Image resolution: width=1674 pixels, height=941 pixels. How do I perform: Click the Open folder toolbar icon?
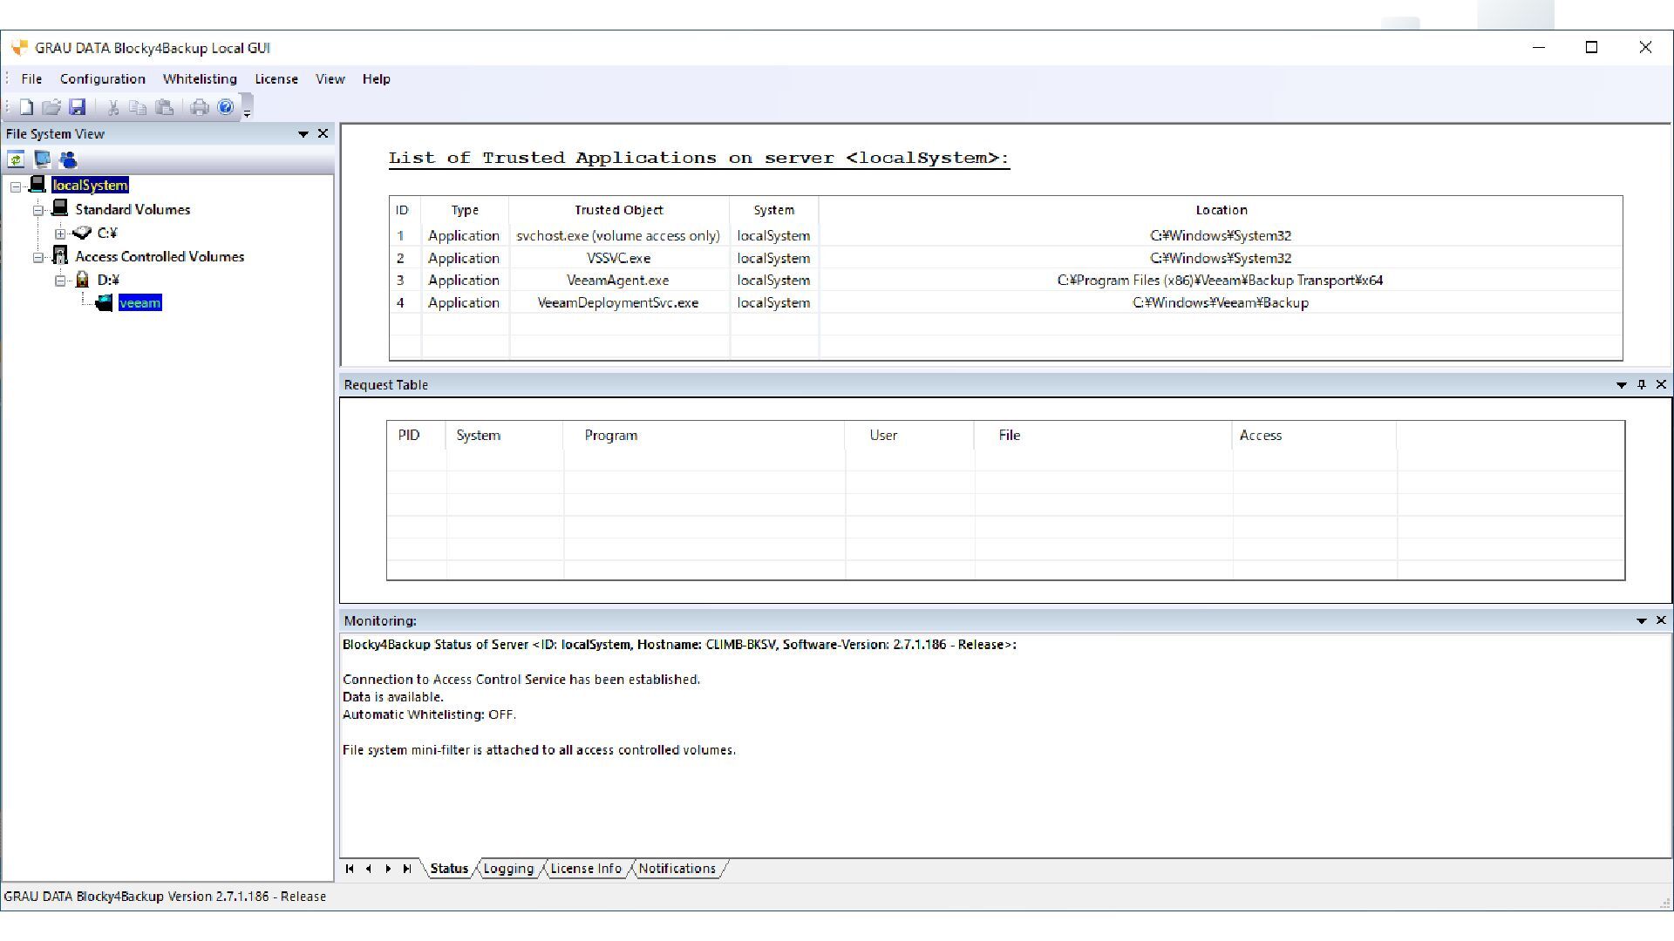[x=51, y=107]
